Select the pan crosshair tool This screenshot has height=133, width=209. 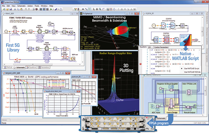coord(97,9)
